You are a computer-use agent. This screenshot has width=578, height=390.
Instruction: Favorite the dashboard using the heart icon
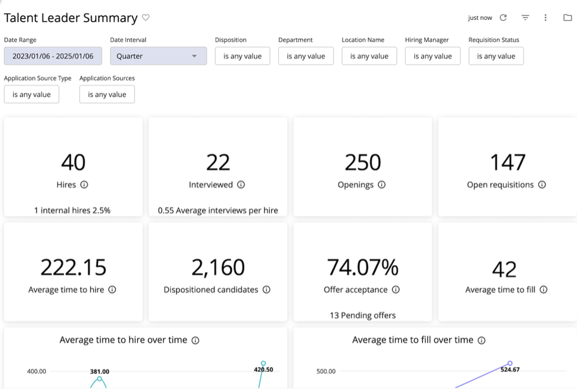pyautogui.click(x=145, y=18)
